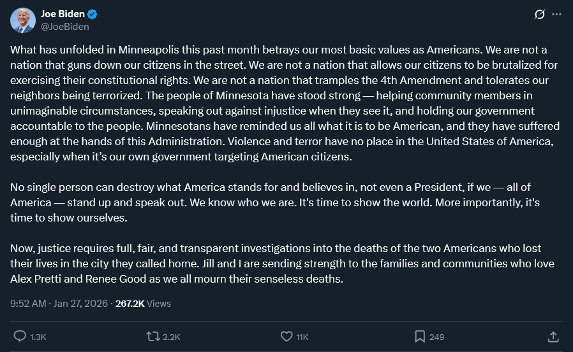The height and width of the screenshot is (352, 573).
Task: Click the 2.2K reposts count
Action: tap(172, 337)
